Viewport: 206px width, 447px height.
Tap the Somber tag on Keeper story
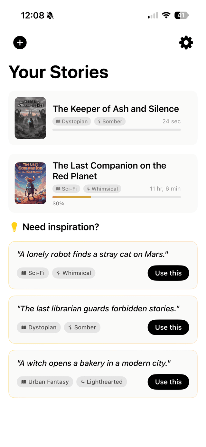[110, 121]
